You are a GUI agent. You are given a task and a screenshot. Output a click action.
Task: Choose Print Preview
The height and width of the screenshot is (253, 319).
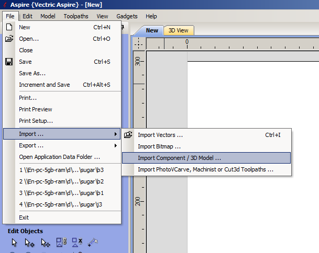[x=62, y=109]
